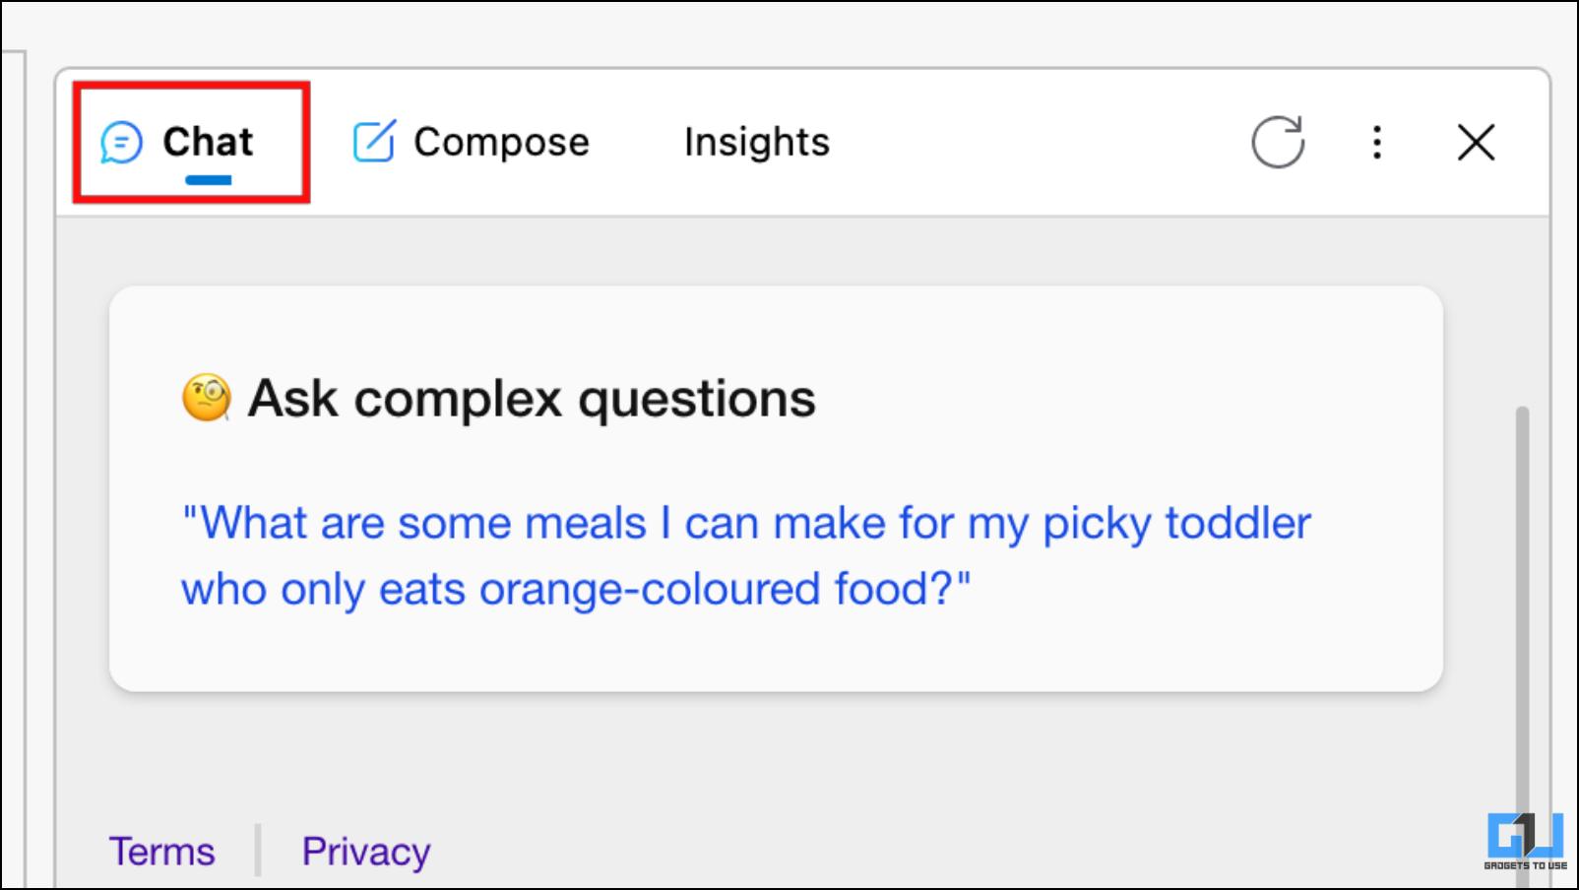Click the divider between Terms and Privacy

[258, 851]
